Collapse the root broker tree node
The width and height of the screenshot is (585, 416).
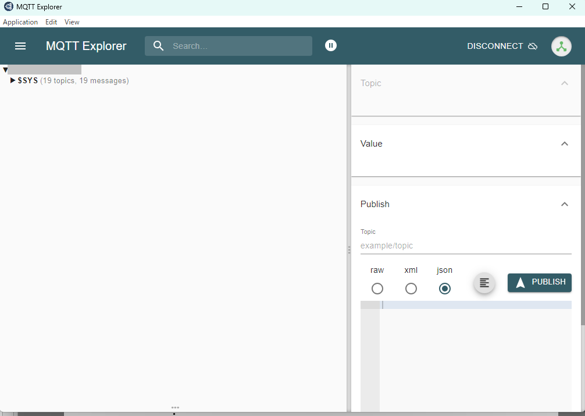[5, 70]
